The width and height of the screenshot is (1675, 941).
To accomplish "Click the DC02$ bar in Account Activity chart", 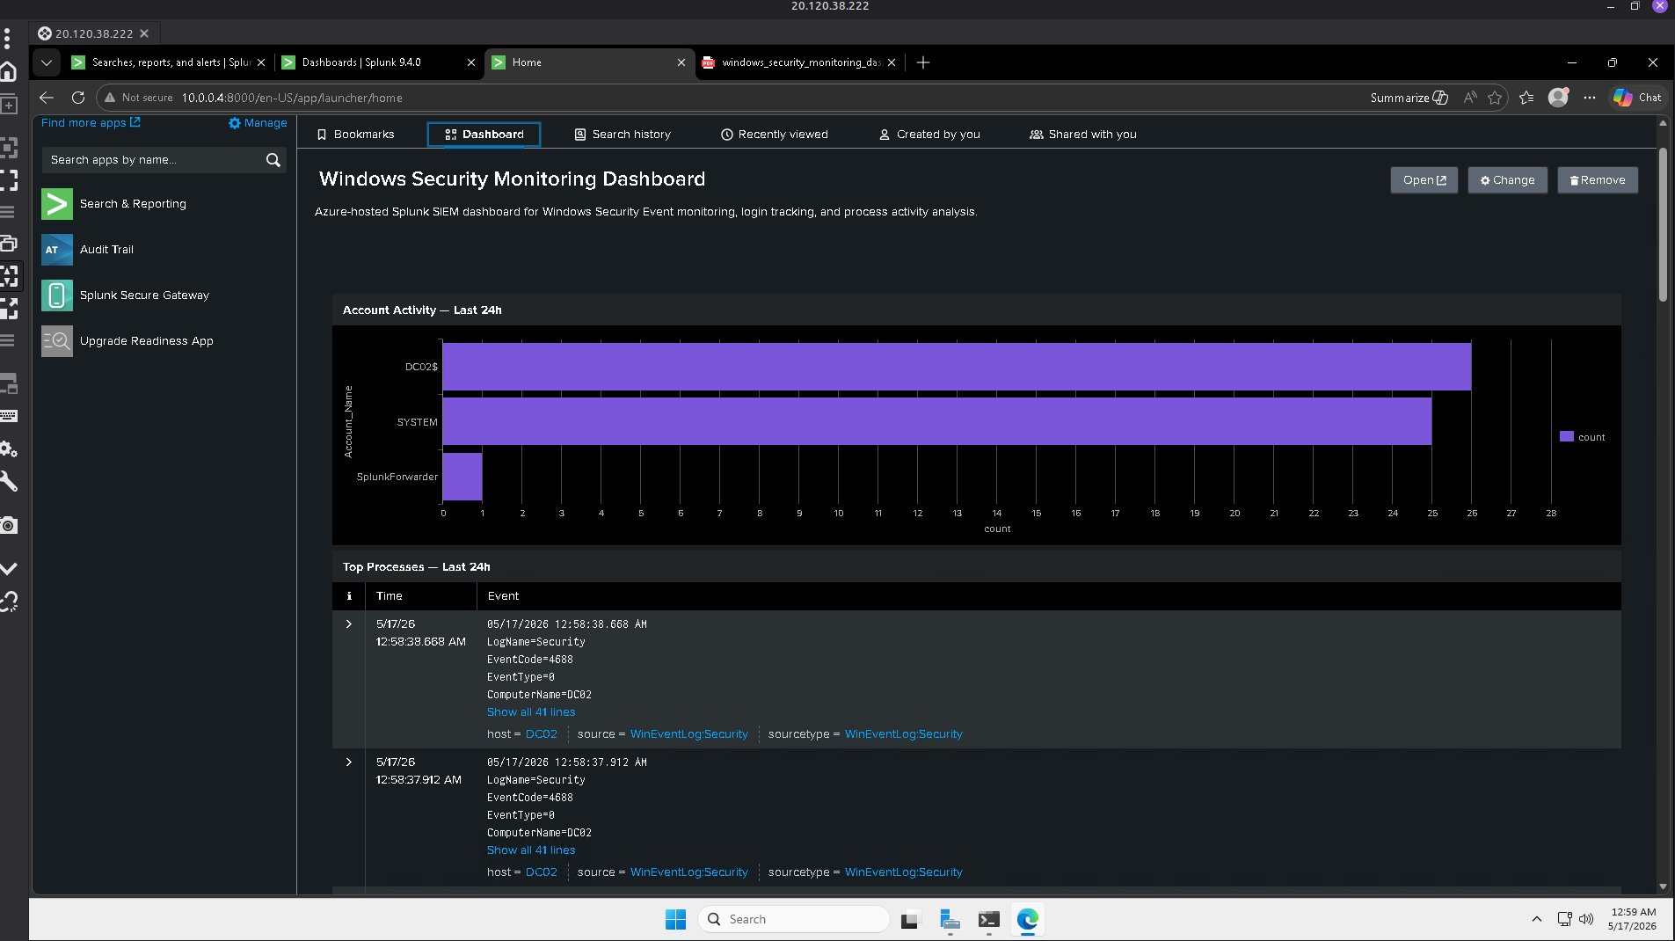I will (957, 367).
